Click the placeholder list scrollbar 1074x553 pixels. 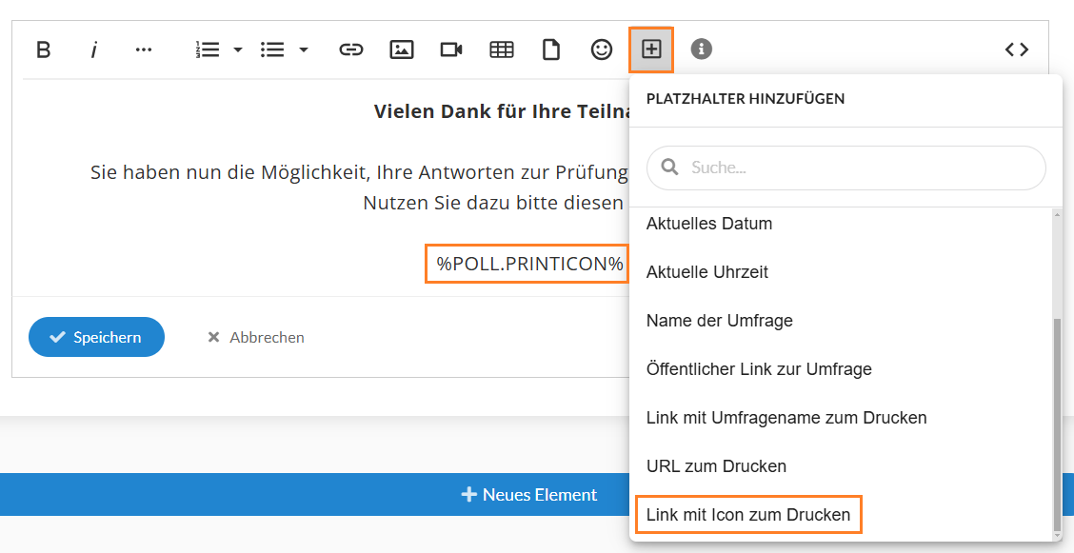(x=1057, y=423)
